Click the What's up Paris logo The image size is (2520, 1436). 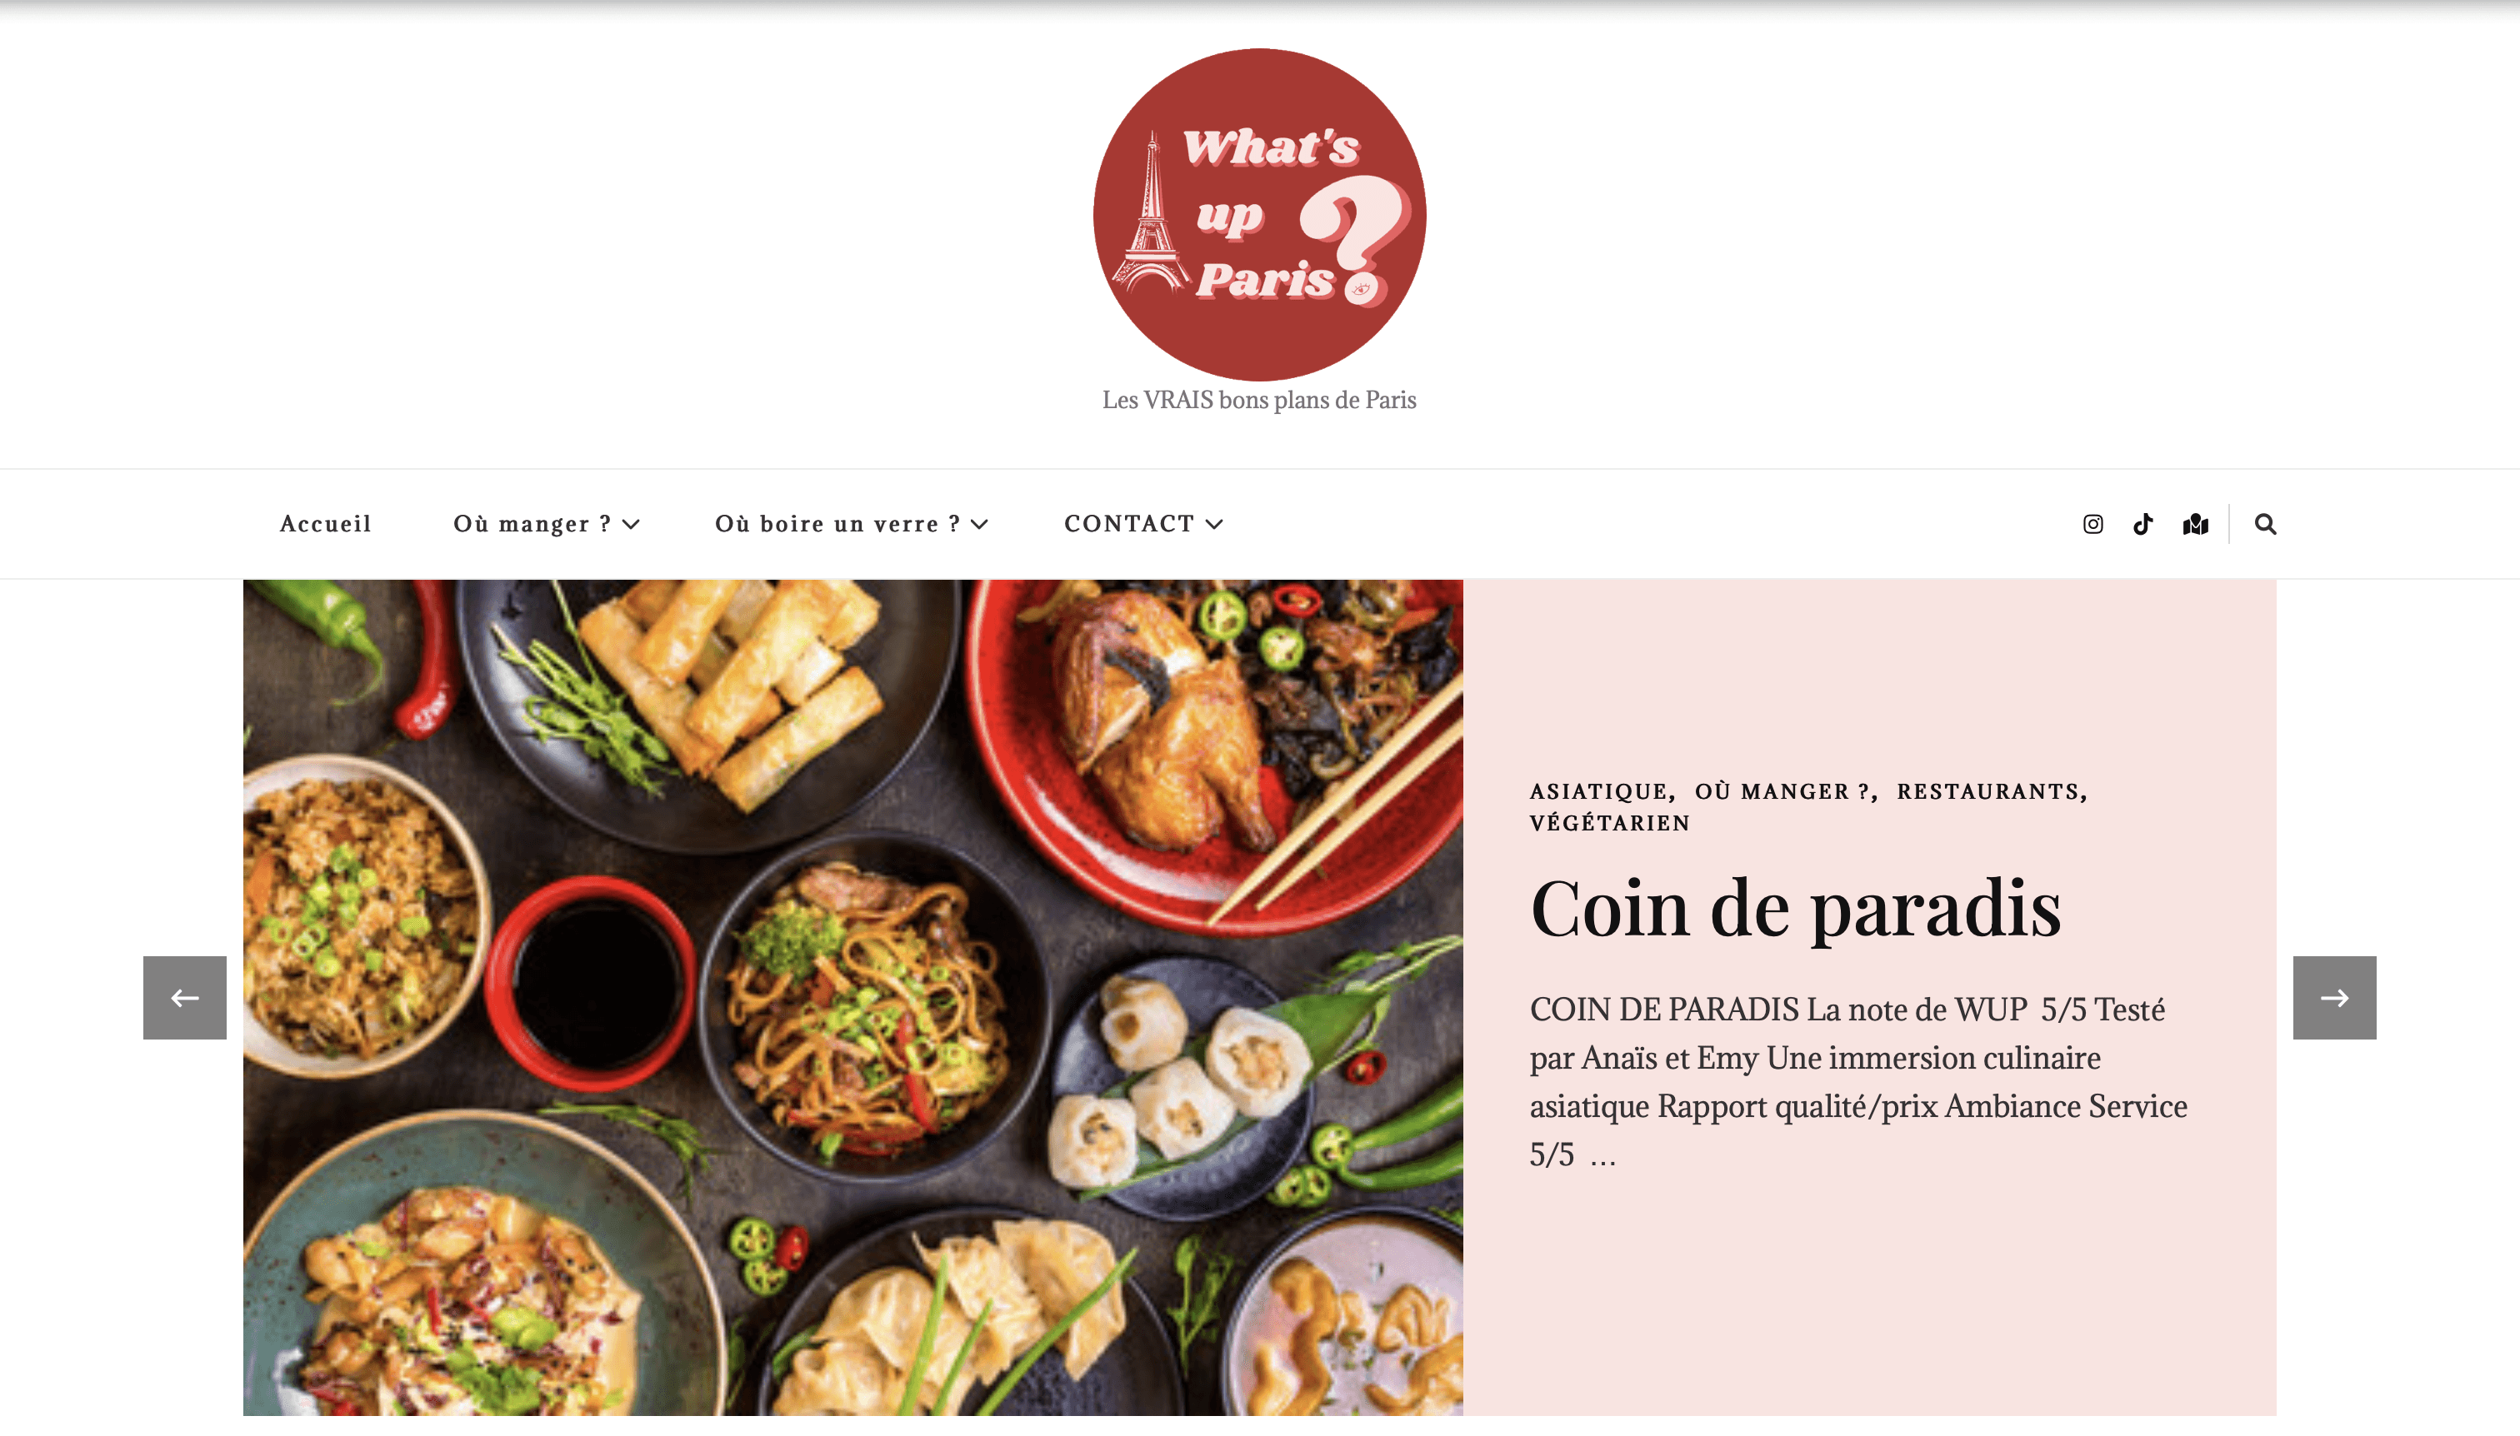point(1260,214)
